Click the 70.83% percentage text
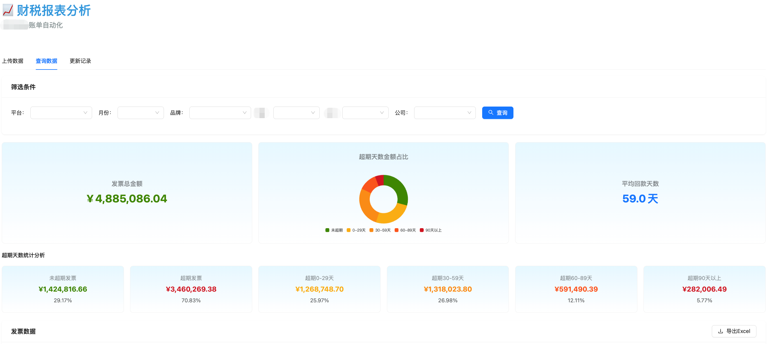The image size is (768, 344). click(191, 301)
